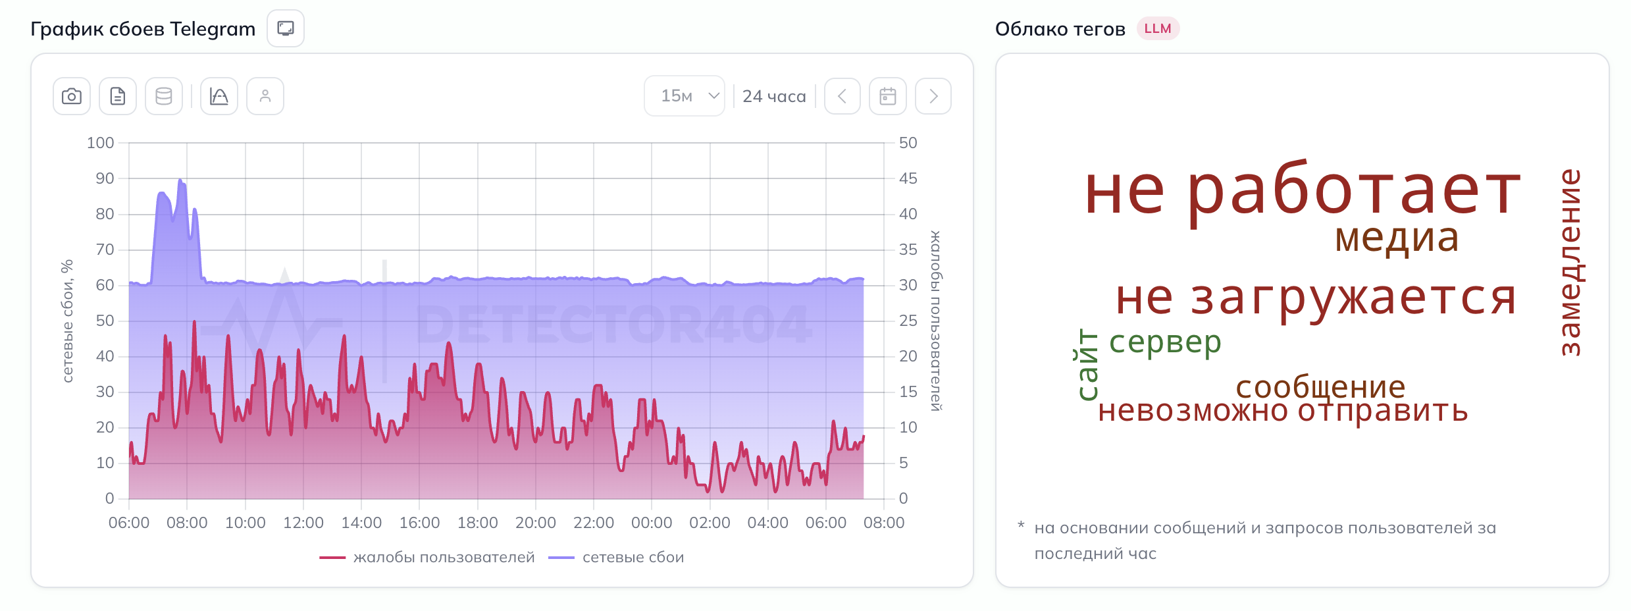Click the fullscreen icon beside chart title

(x=286, y=28)
